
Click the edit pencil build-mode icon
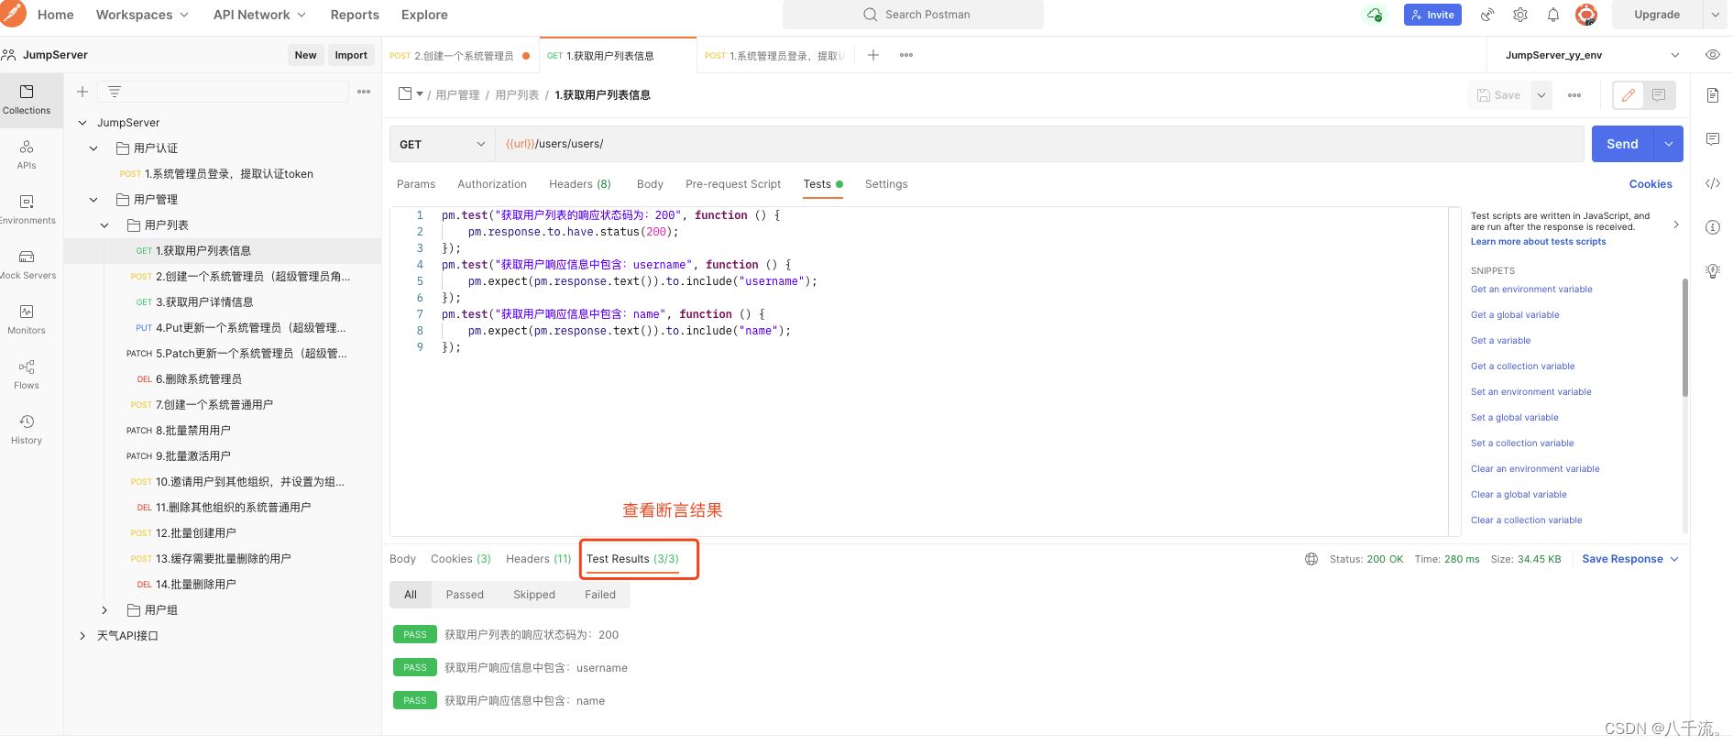coord(1629,95)
